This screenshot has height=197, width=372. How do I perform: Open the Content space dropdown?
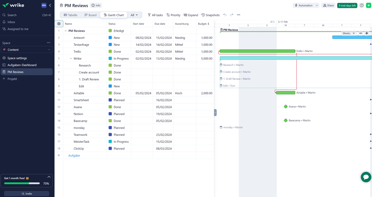pos(27,50)
